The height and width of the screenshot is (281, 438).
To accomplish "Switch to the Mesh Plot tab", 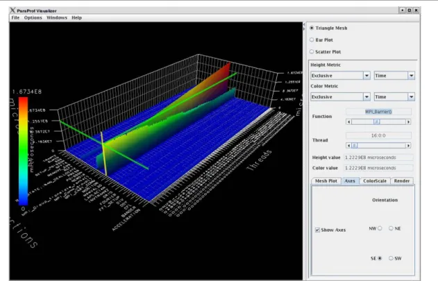I will [326, 180].
